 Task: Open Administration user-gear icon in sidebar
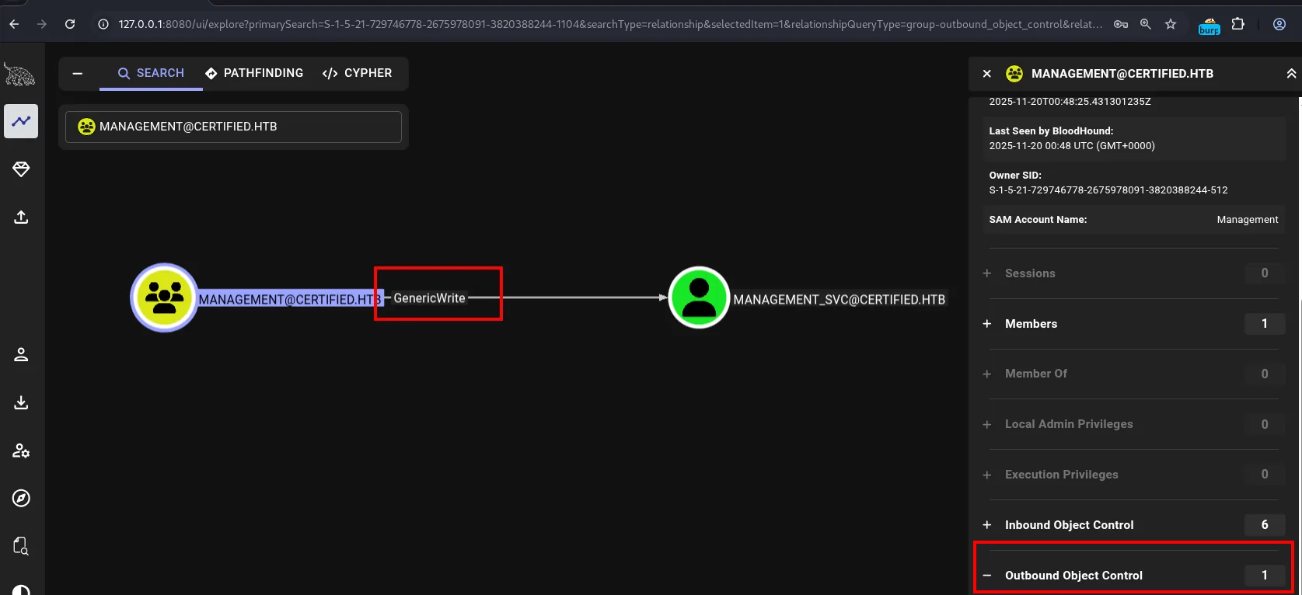tap(21, 451)
